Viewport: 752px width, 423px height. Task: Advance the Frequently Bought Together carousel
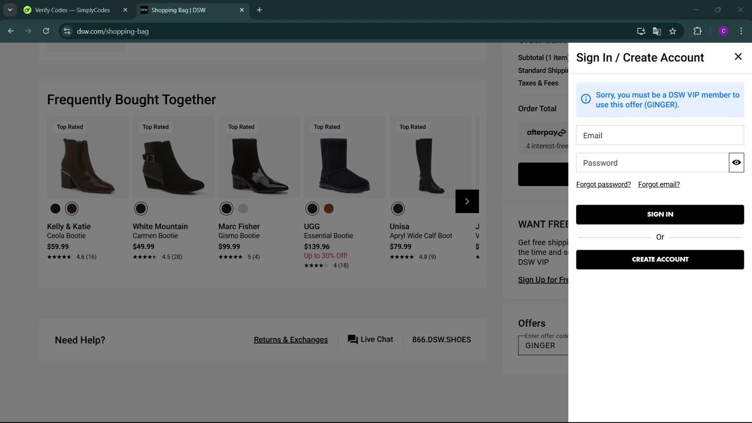467,201
